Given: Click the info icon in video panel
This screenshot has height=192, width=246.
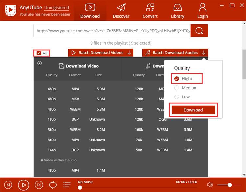Looking at the screenshot, I should (40, 63).
